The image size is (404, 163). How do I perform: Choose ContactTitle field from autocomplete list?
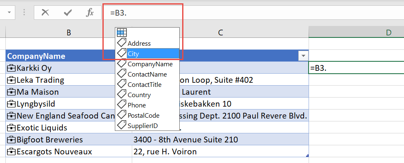[x=147, y=84]
